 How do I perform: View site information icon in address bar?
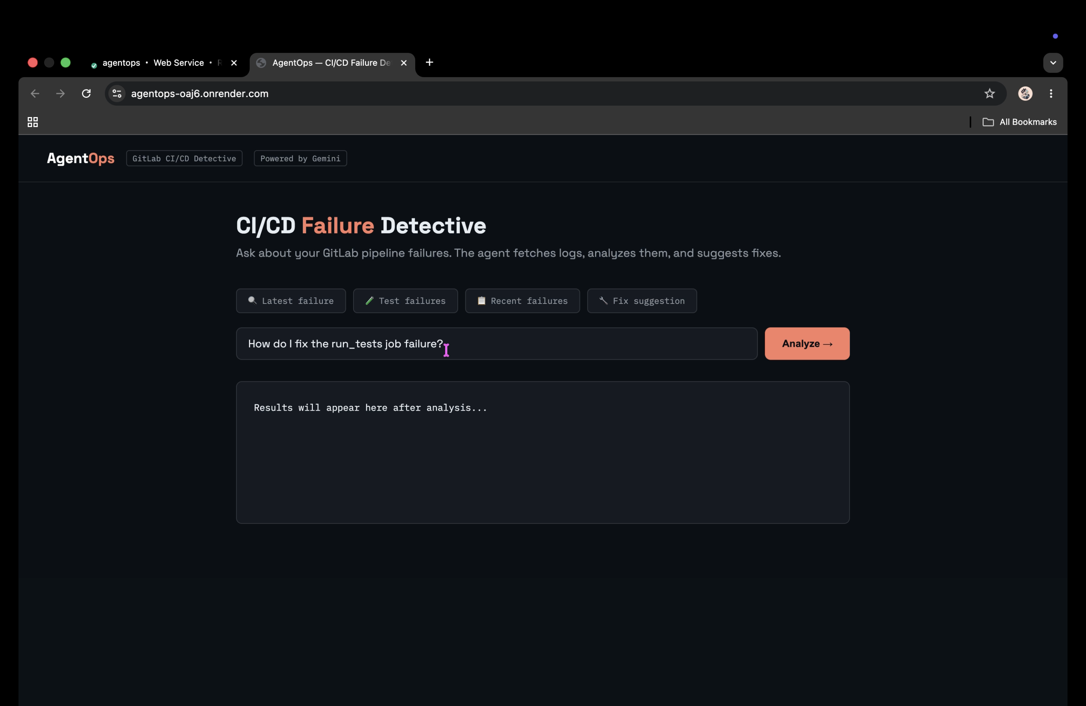click(117, 93)
